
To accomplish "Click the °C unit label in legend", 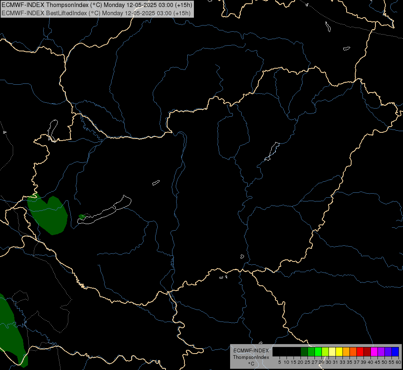I will [x=251, y=364].
